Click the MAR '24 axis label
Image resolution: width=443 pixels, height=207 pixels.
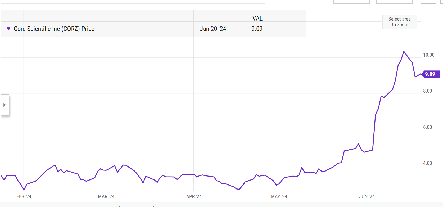[x=106, y=197]
